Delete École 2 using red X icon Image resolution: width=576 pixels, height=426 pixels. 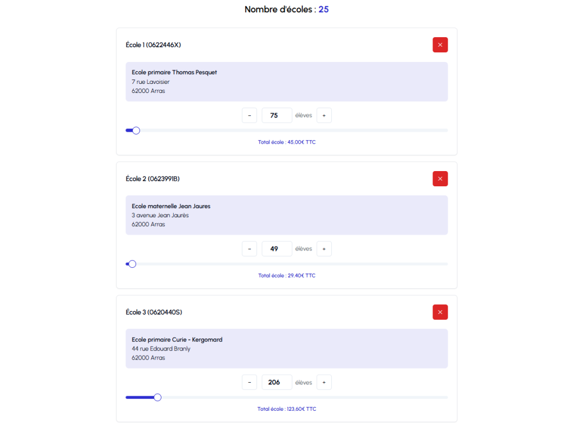click(x=440, y=178)
